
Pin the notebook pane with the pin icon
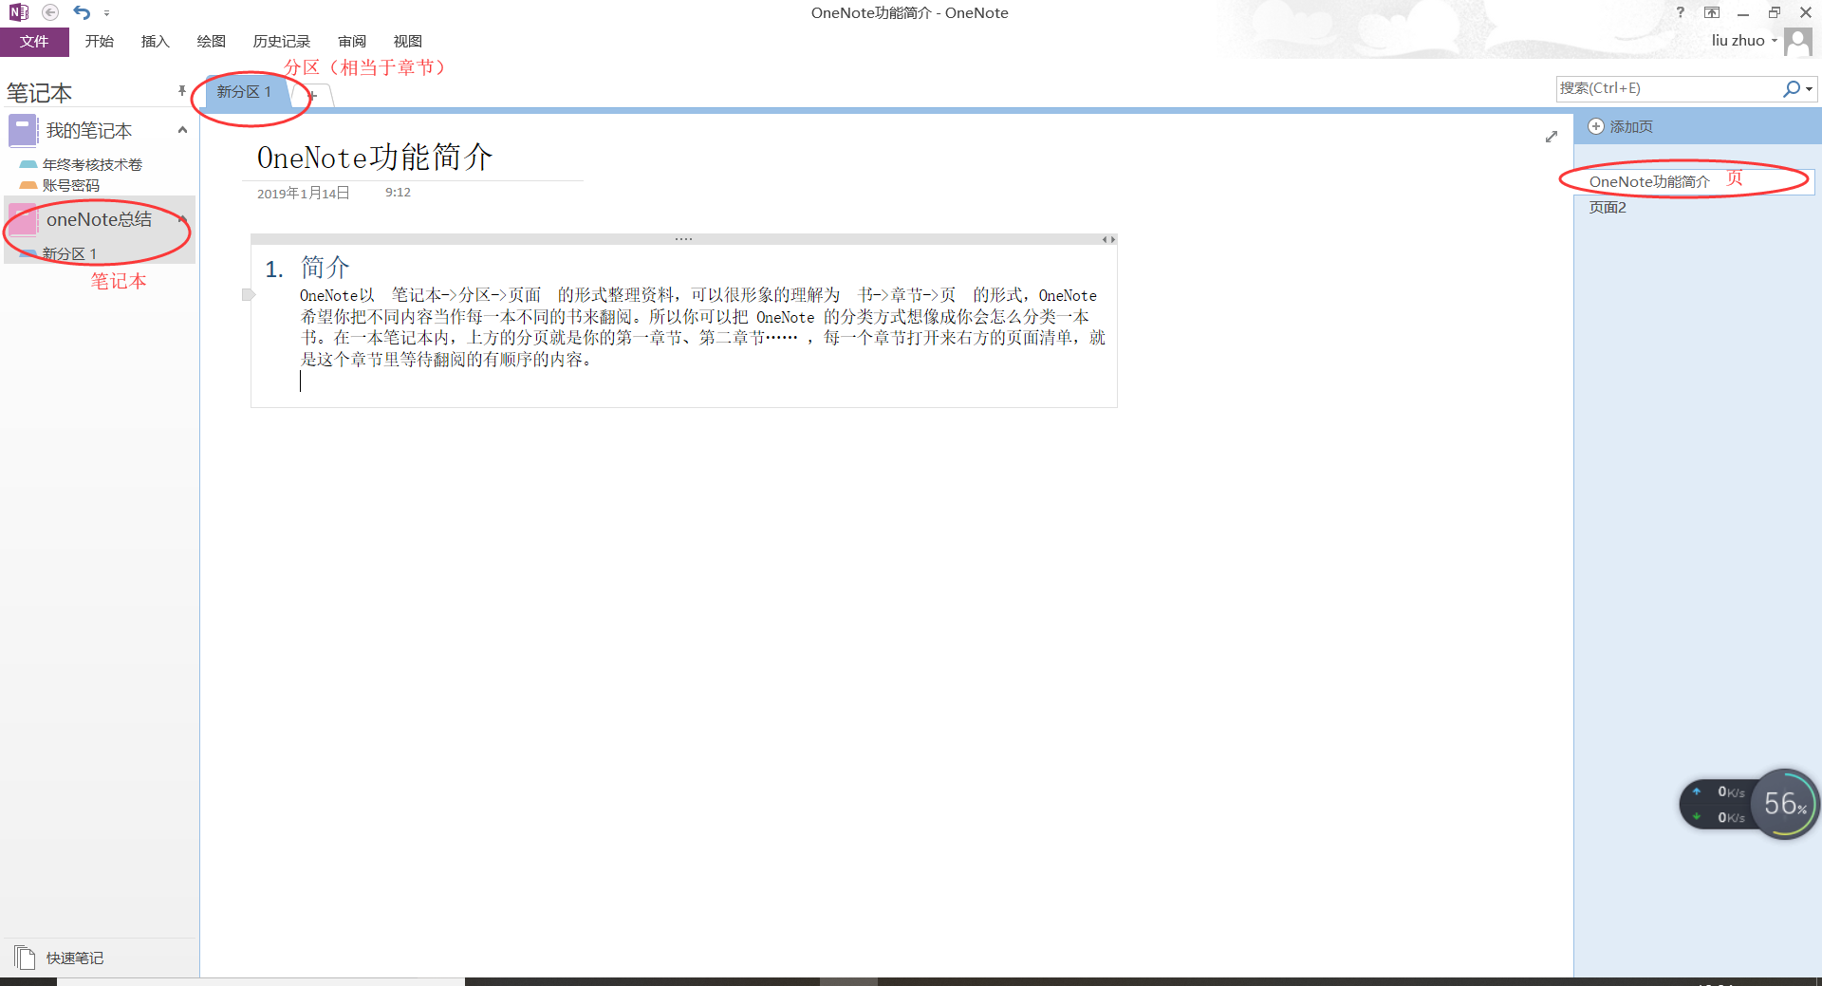pos(181,89)
